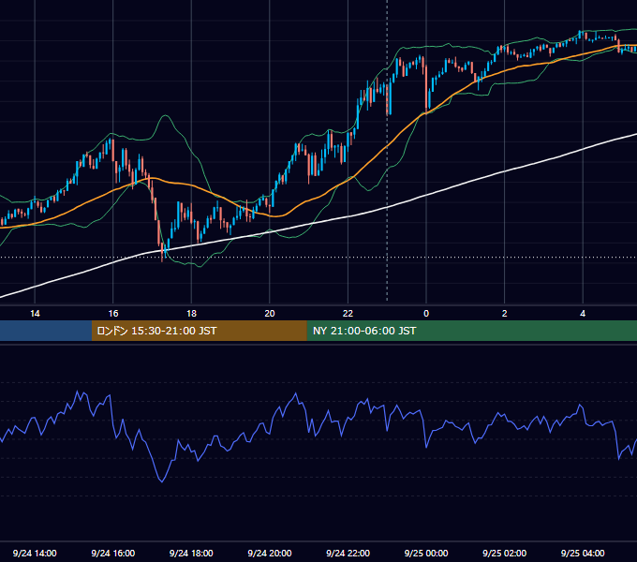
Task: Click the 22 hour axis label
Action: coord(348,314)
